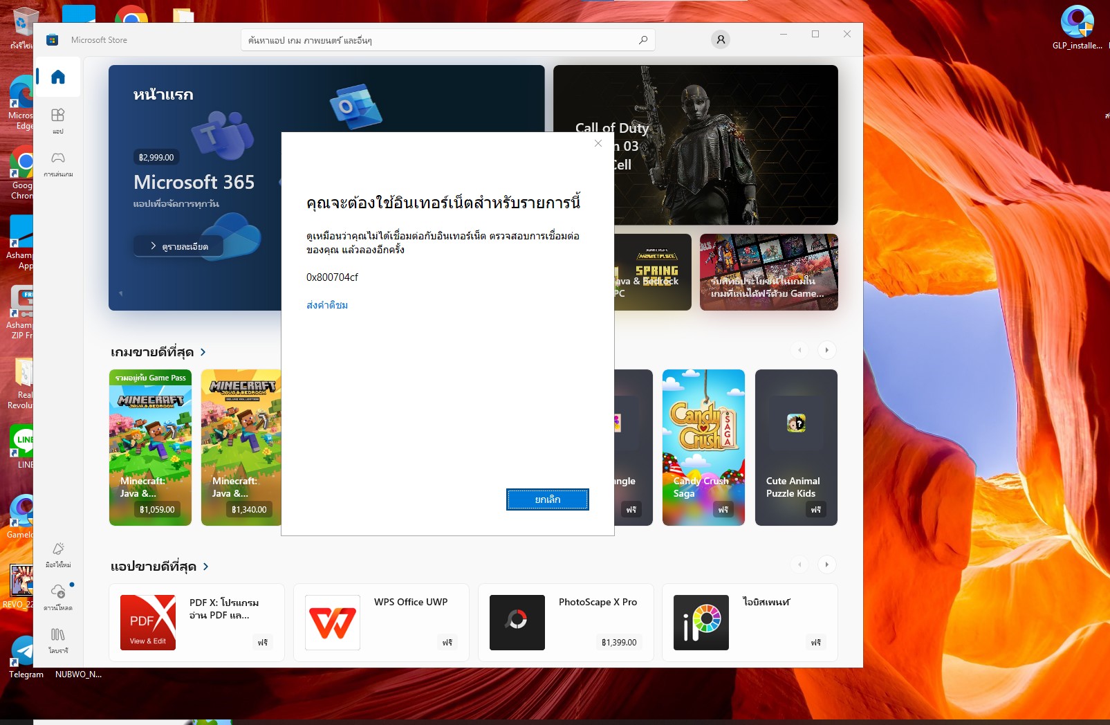1110x725 pixels.
Task: Open Downloads in the sidebar
Action: [58, 597]
